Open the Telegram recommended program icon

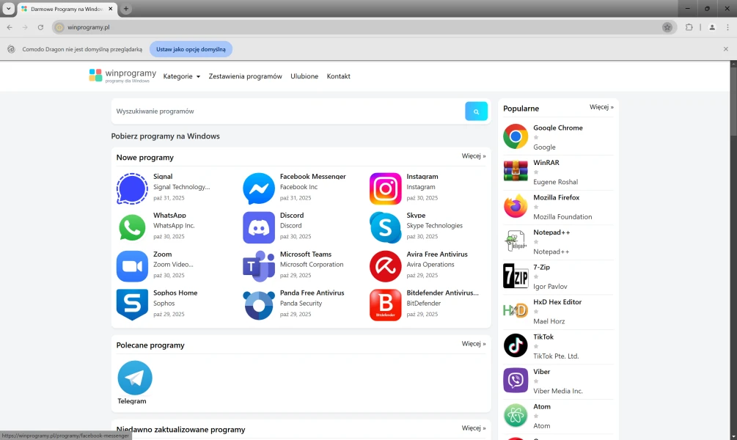coord(135,378)
